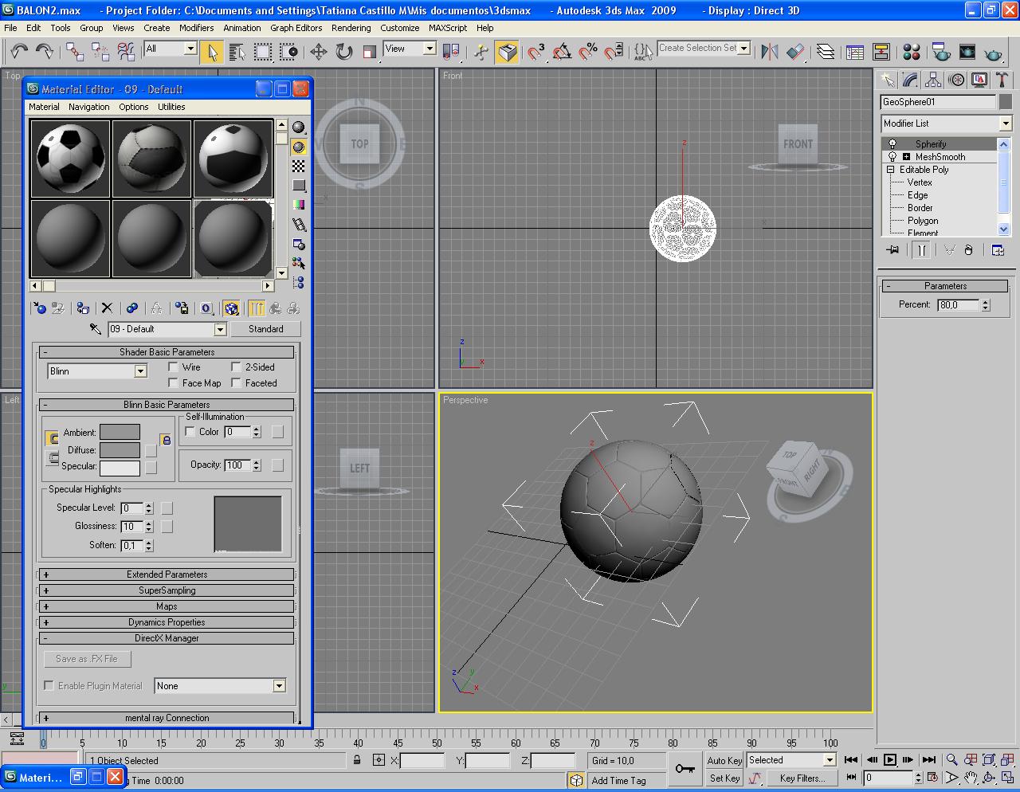This screenshot has height=792, width=1020.
Task: Open the Align tool
Action: [x=795, y=52]
